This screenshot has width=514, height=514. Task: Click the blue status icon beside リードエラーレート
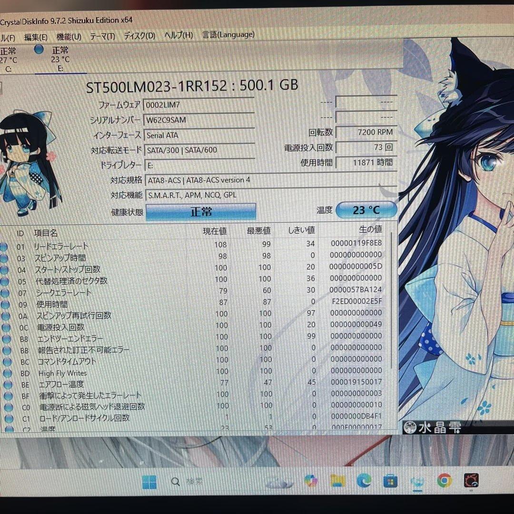(x=5, y=247)
